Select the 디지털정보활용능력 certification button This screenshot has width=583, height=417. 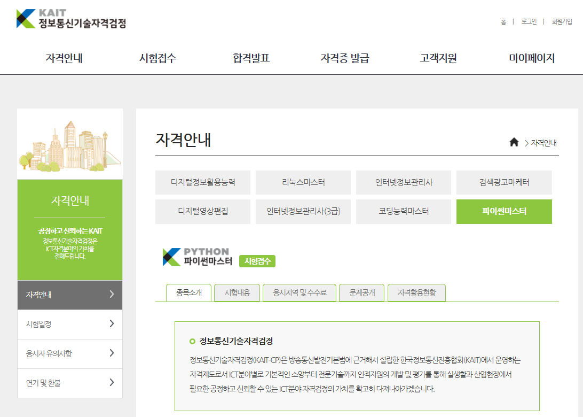[203, 182]
